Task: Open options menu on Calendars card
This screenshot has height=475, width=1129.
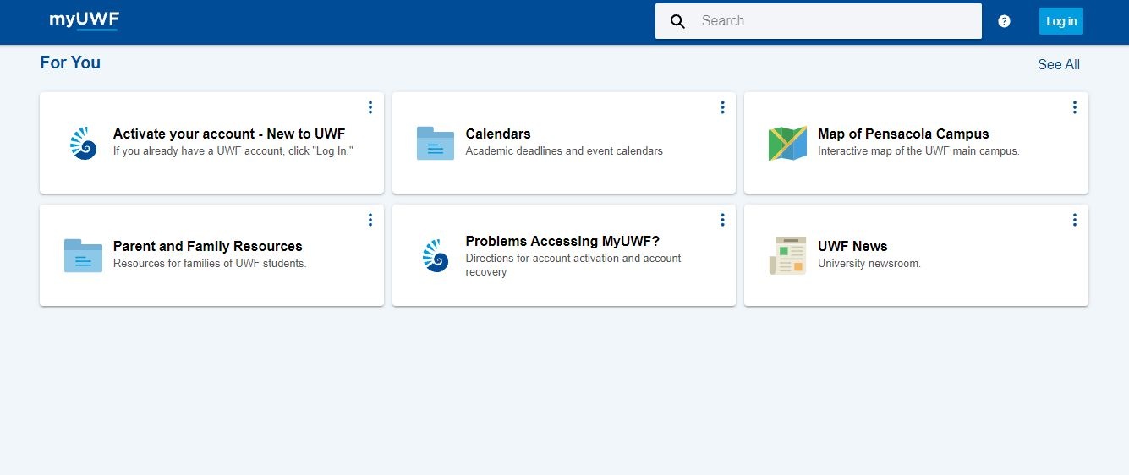Action: 722,107
